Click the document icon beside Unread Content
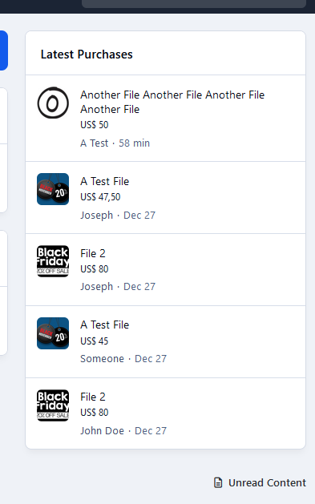This screenshot has height=504, width=315. (218, 482)
